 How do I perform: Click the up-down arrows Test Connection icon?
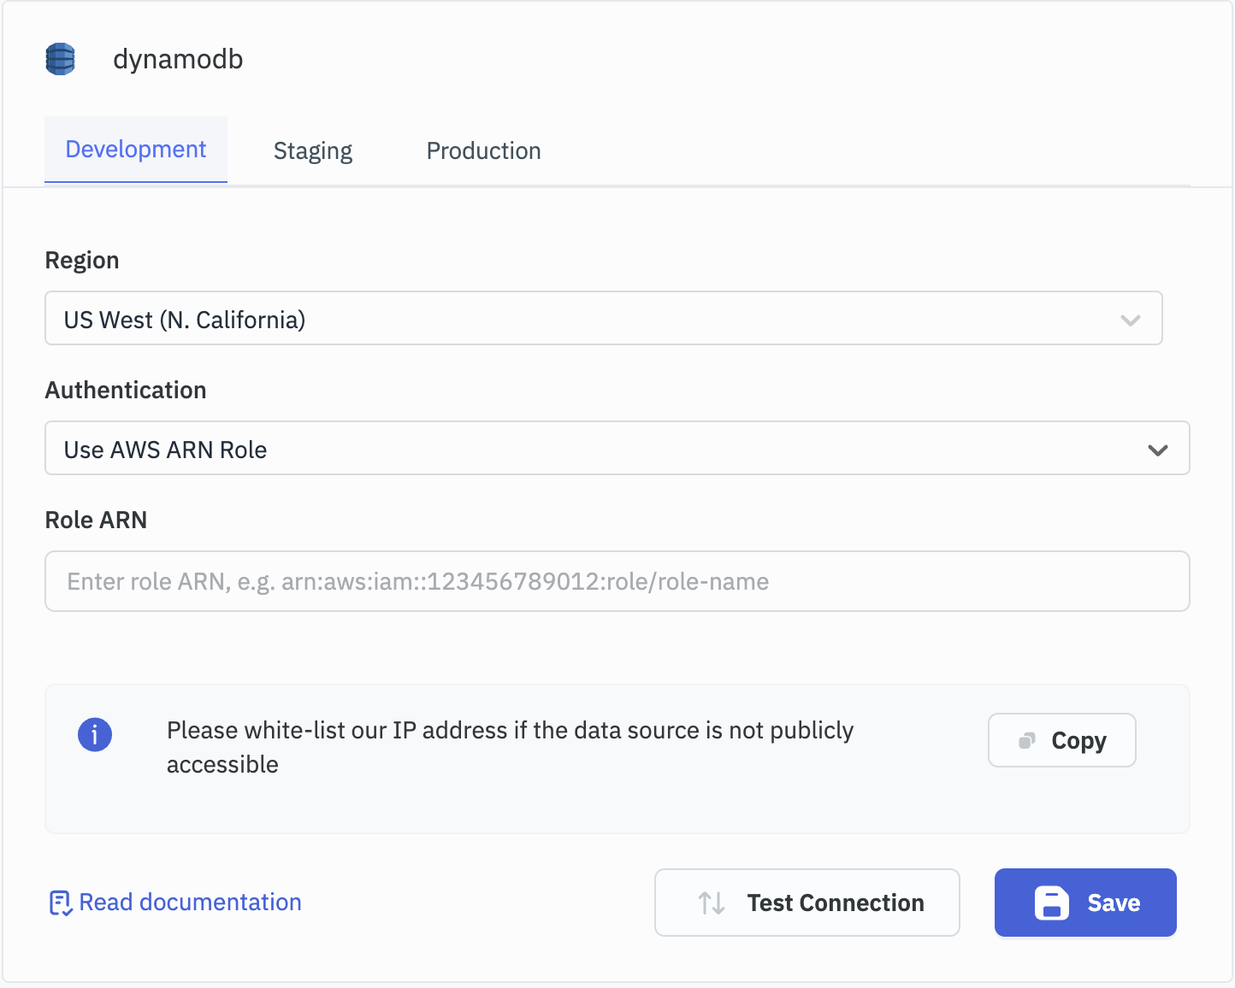(x=712, y=903)
